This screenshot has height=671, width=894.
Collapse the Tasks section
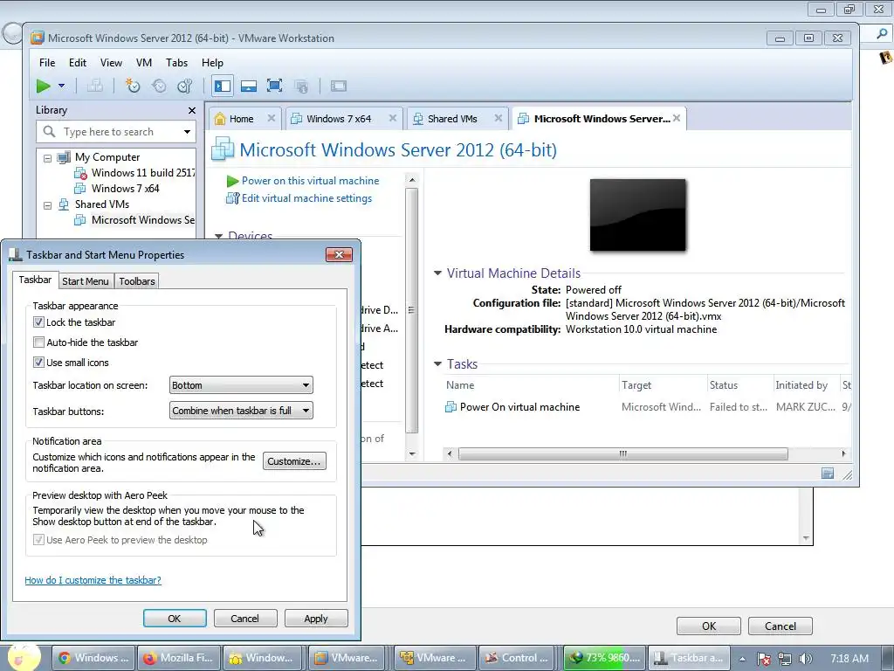pyautogui.click(x=438, y=363)
